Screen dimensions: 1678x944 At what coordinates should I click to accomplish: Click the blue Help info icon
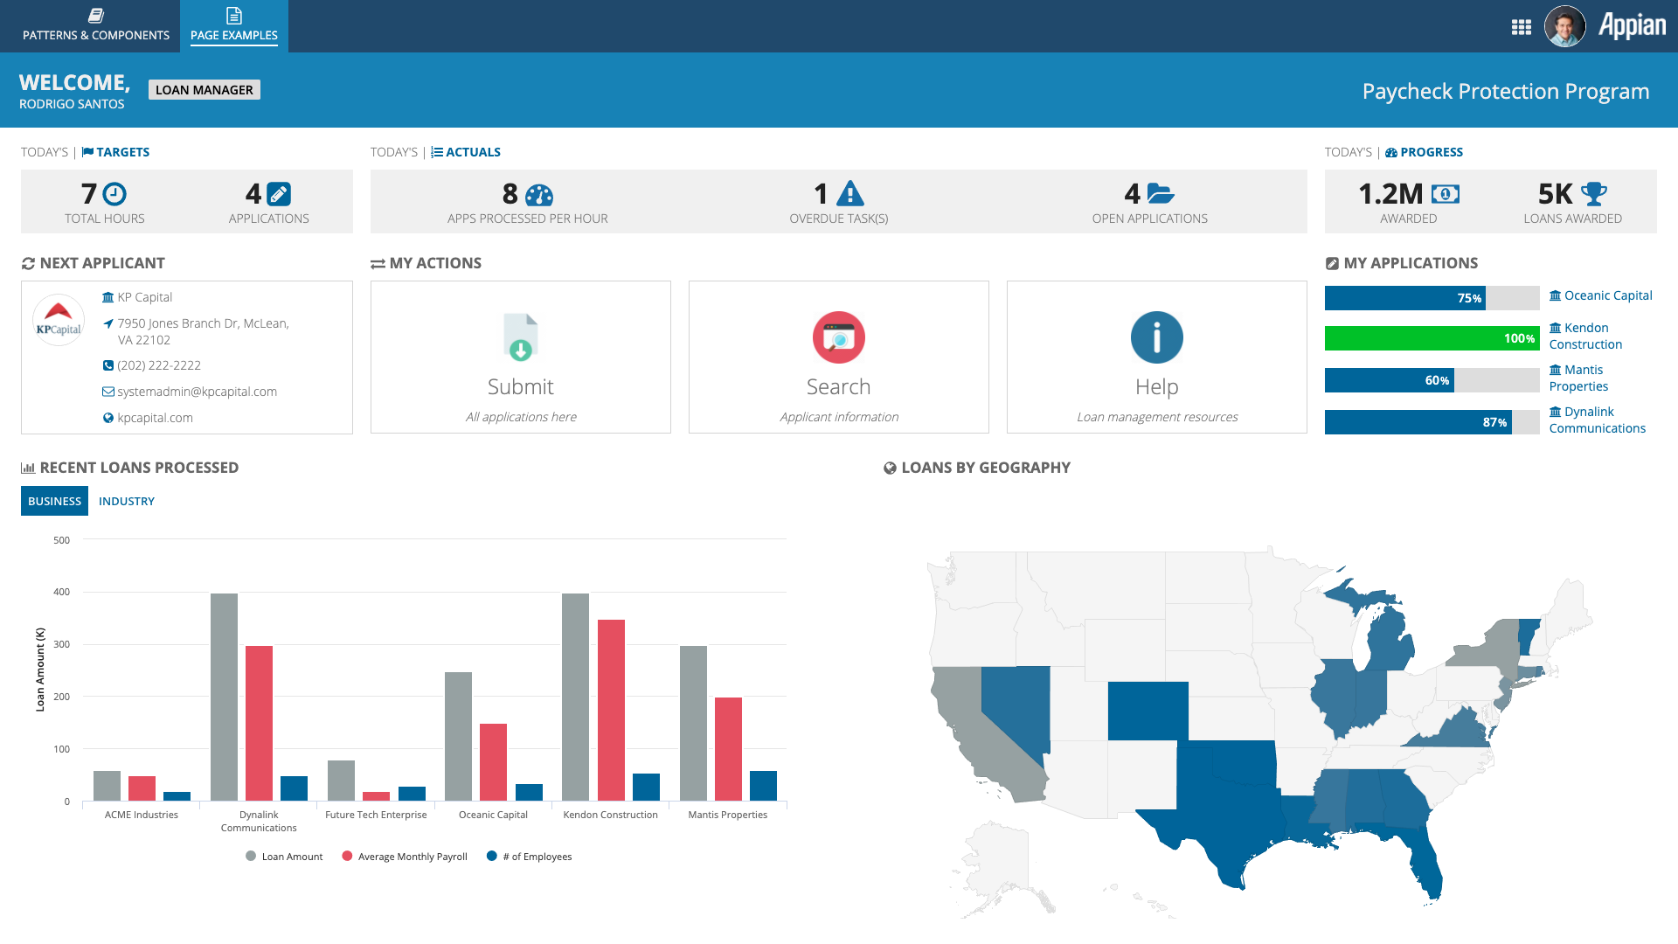point(1156,337)
